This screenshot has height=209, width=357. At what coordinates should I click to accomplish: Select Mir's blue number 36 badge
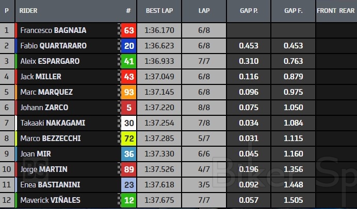[x=129, y=154]
